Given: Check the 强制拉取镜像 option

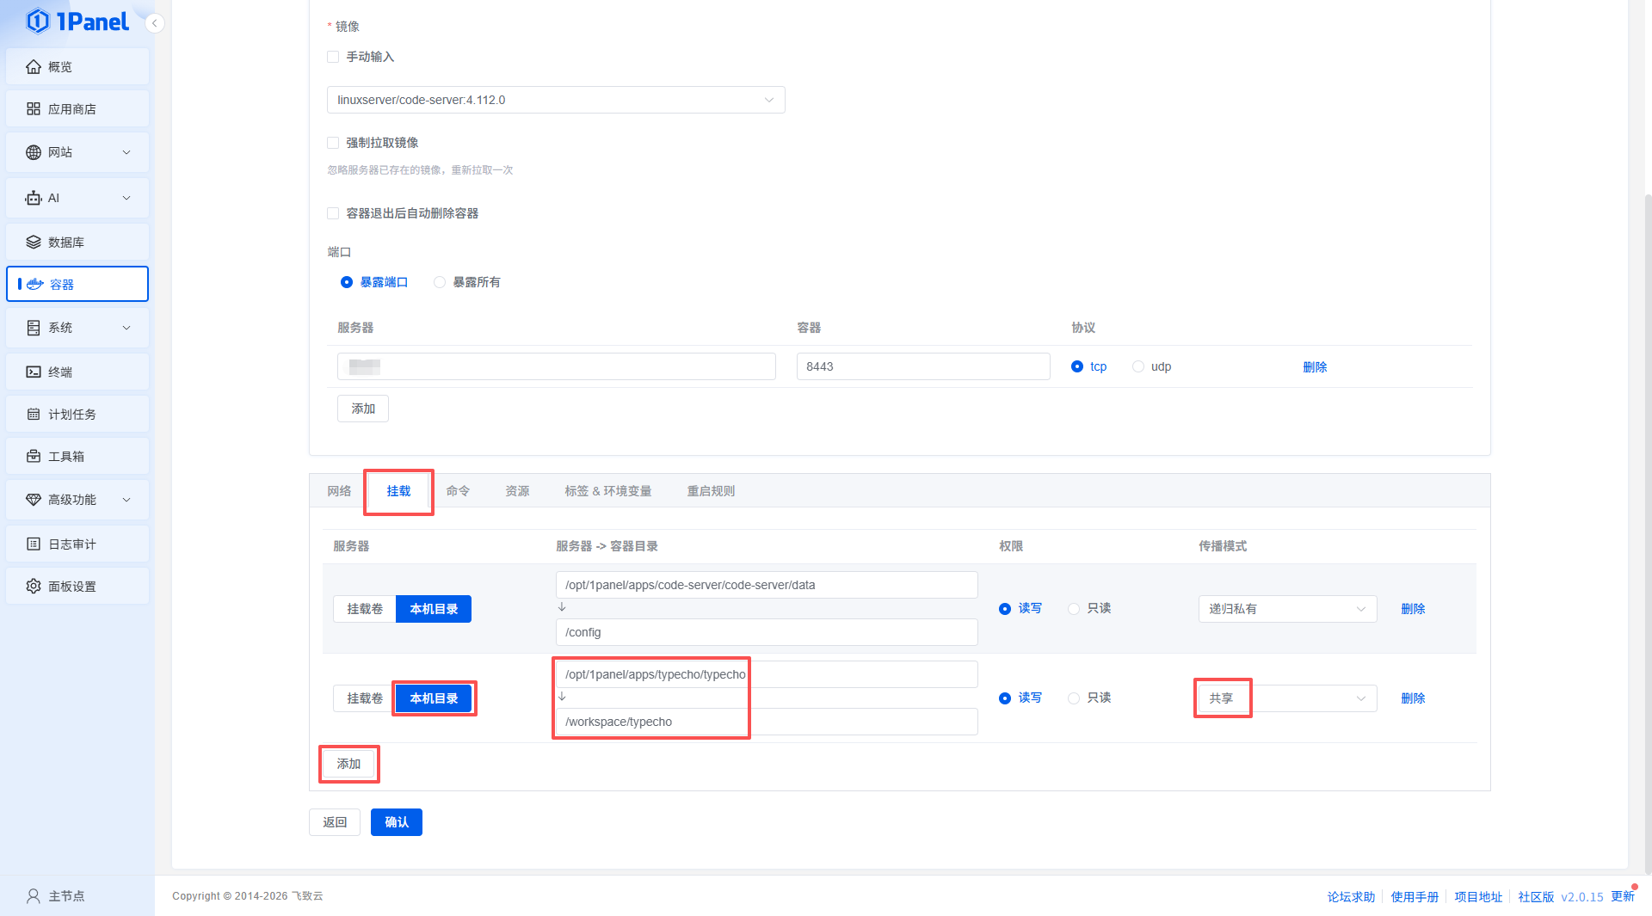Looking at the screenshot, I should click(x=333, y=143).
